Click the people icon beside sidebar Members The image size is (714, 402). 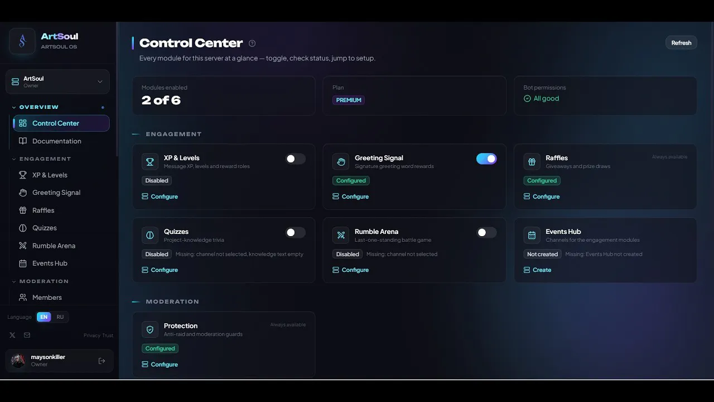click(x=23, y=298)
